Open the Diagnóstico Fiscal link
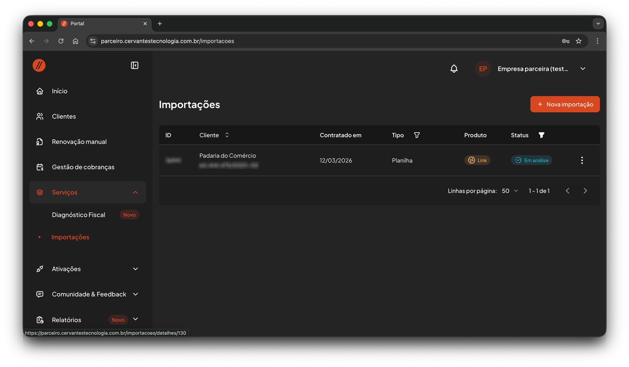Screen dimensions: 629x367 (x=79, y=215)
